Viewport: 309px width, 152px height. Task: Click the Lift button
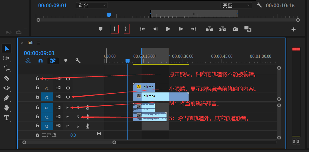pyautogui.click(x=209, y=29)
